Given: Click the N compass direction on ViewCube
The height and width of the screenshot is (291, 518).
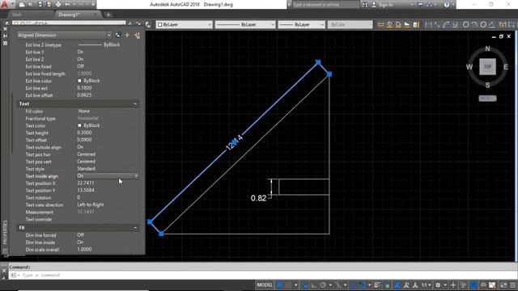Looking at the screenshot, I should (x=487, y=48).
